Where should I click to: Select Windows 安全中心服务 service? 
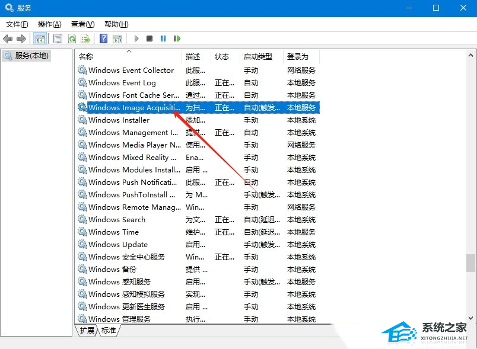(198, 257)
